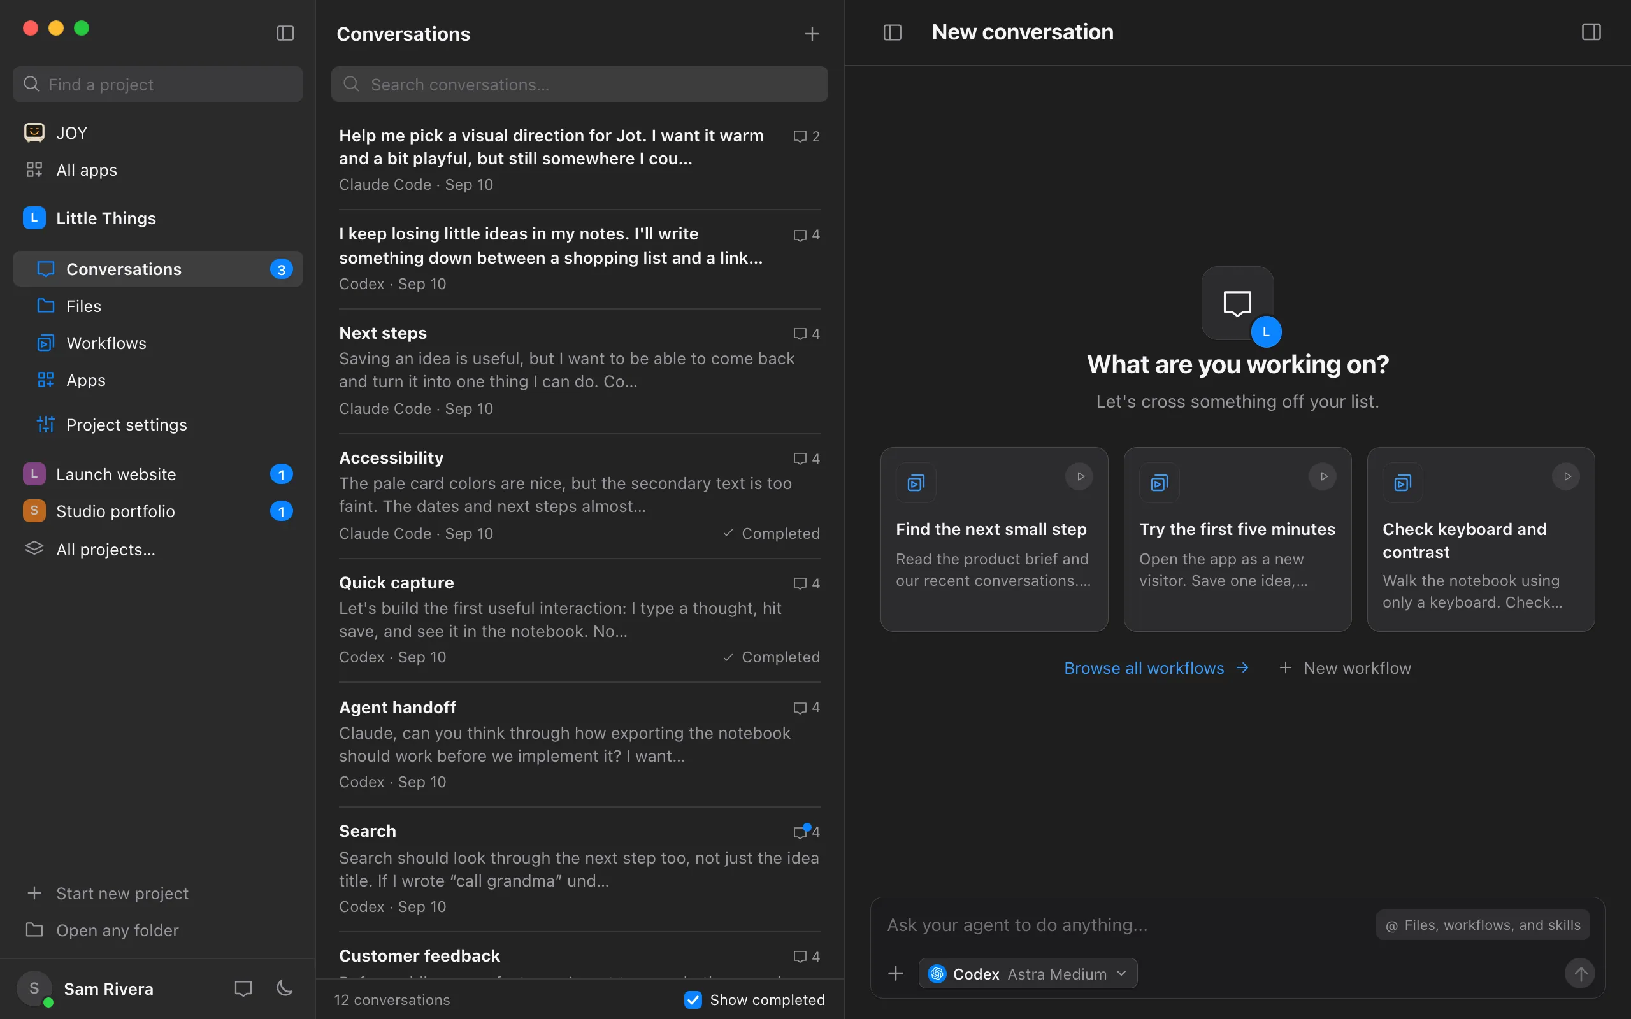Click the Studio portfolio badge showing 1
Screen dimensions: 1631x1019
(281, 511)
